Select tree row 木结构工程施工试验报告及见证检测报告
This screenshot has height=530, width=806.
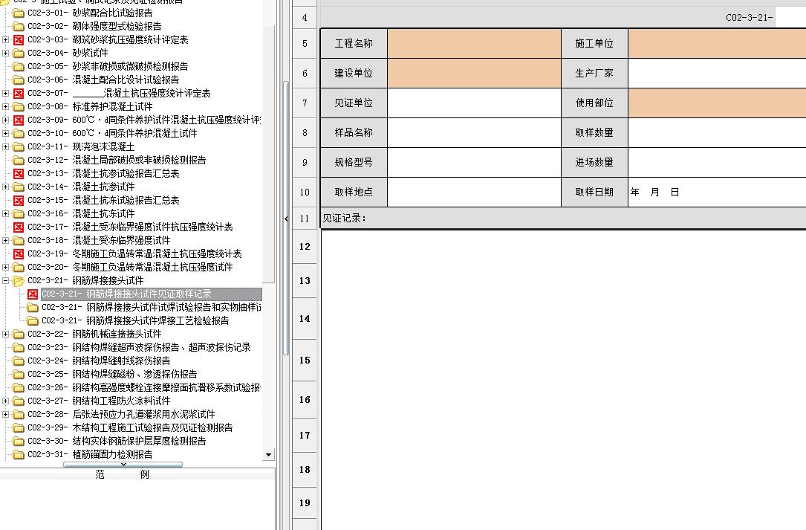click(x=130, y=428)
